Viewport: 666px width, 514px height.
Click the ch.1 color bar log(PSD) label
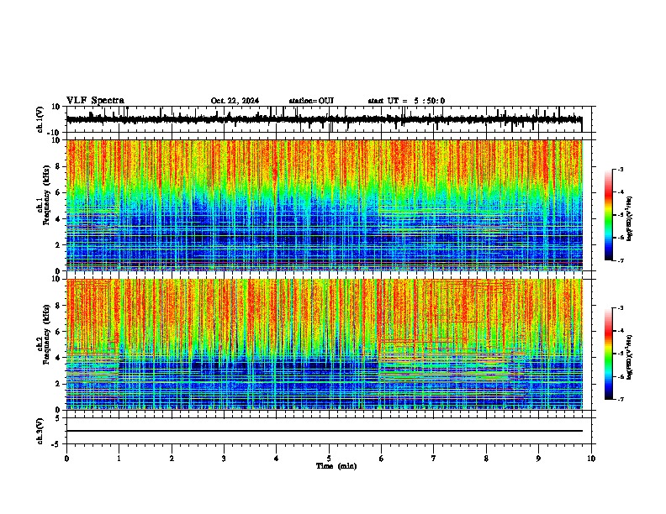[x=629, y=219]
